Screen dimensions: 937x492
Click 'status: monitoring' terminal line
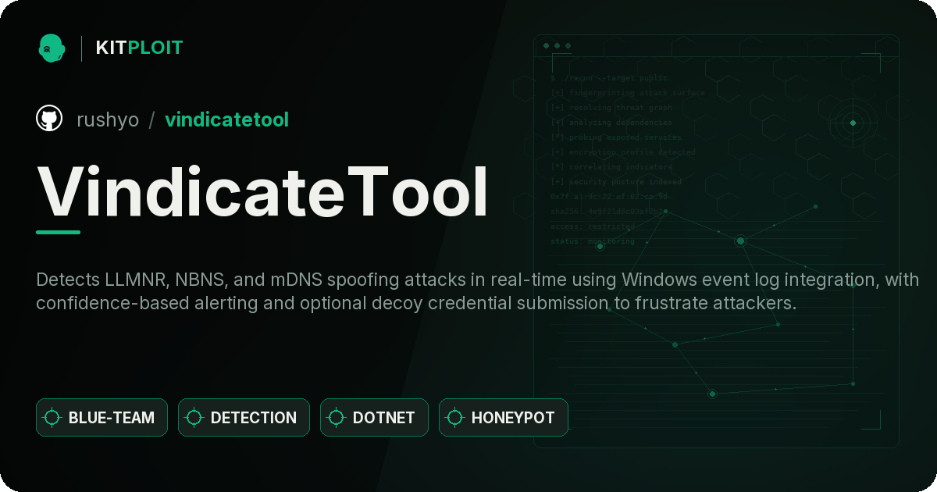pyautogui.click(x=593, y=241)
